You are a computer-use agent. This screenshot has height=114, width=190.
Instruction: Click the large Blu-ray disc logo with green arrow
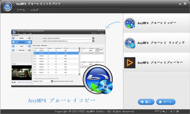click(98, 79)
